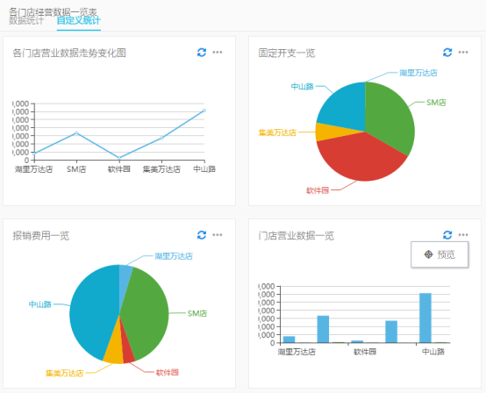Screen dimensions: 486x393
Task: Open more options for 报销费用一览
Action: [218, 234]
